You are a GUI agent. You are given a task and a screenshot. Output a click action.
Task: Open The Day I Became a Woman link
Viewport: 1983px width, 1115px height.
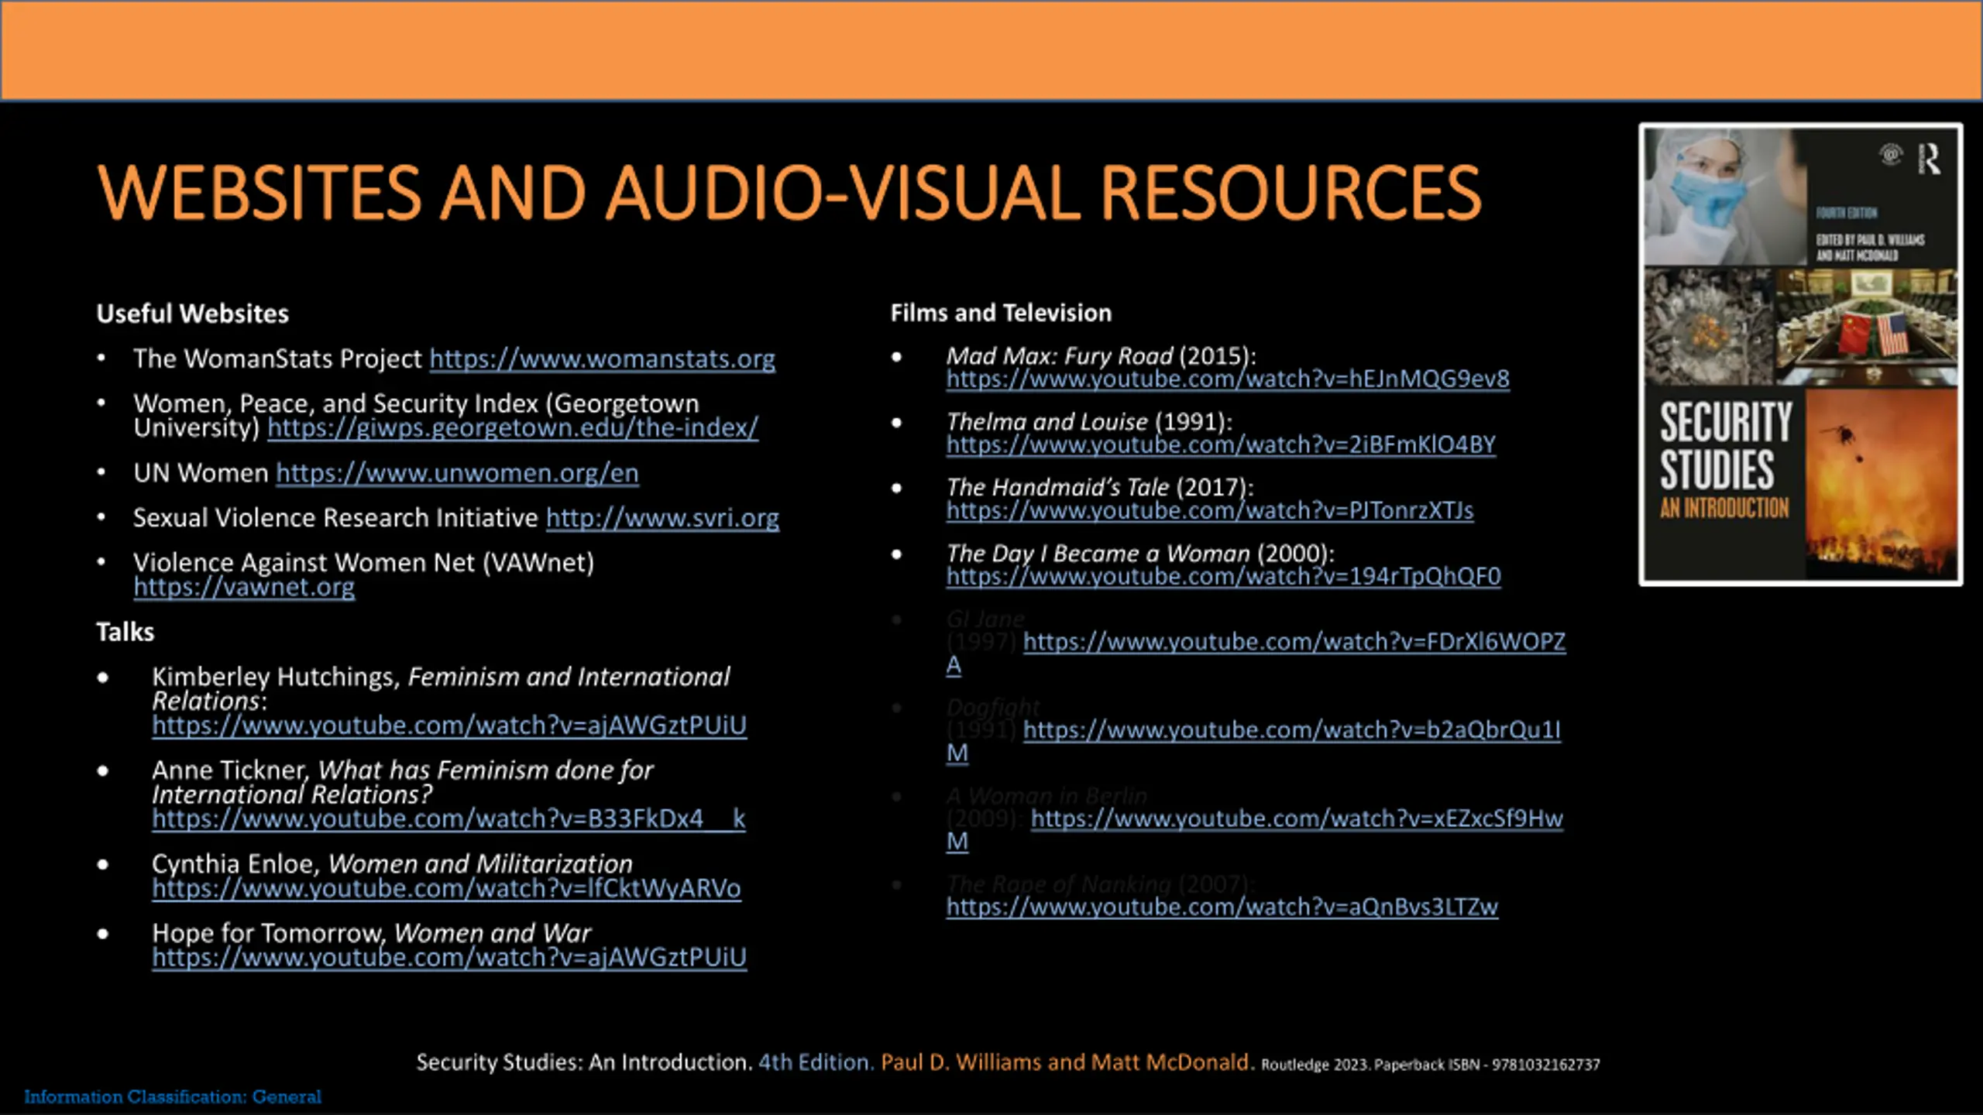(x=1223, y=576)
